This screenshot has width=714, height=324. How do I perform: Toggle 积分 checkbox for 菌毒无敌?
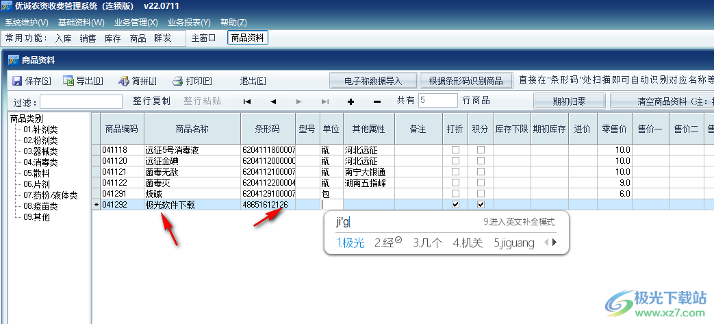click(x=481, y=172)
